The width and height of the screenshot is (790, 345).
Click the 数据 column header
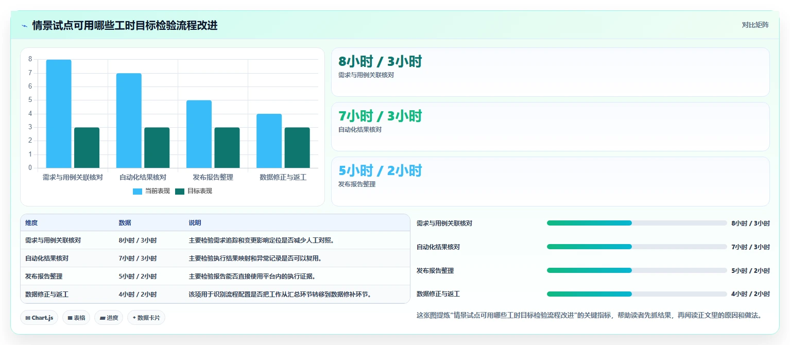[x=125, y=223]
